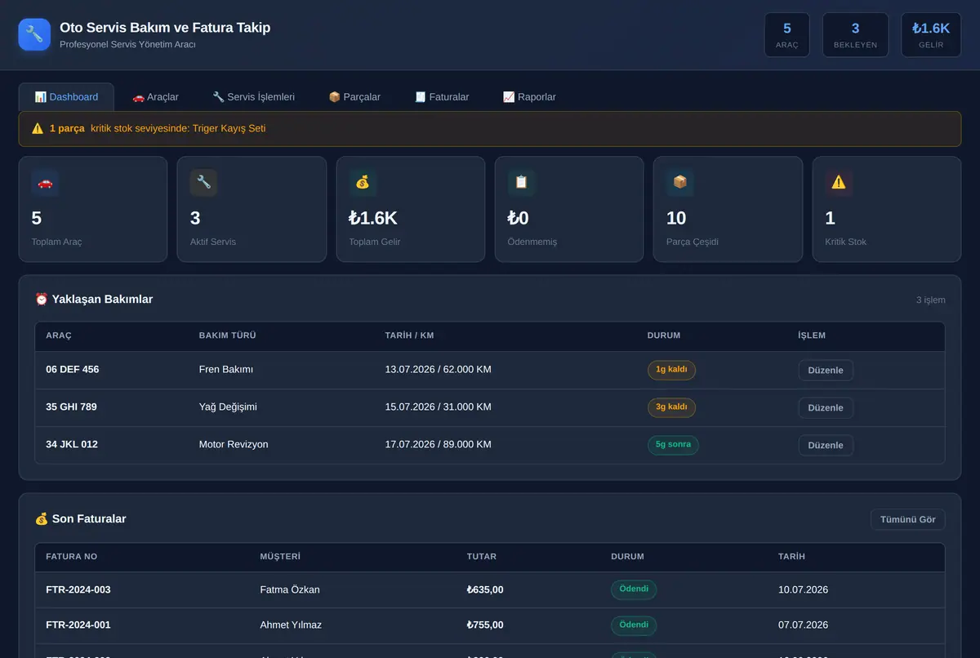Click the Fren Bakımı maintenance type

pyautogui.click(x=226, y=370)
